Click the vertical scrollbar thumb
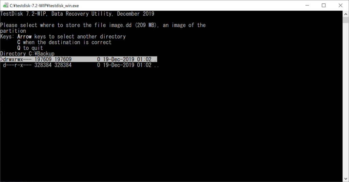Image resolution: width=349 pixels, height=182 pixels. [x=346, y=20]
